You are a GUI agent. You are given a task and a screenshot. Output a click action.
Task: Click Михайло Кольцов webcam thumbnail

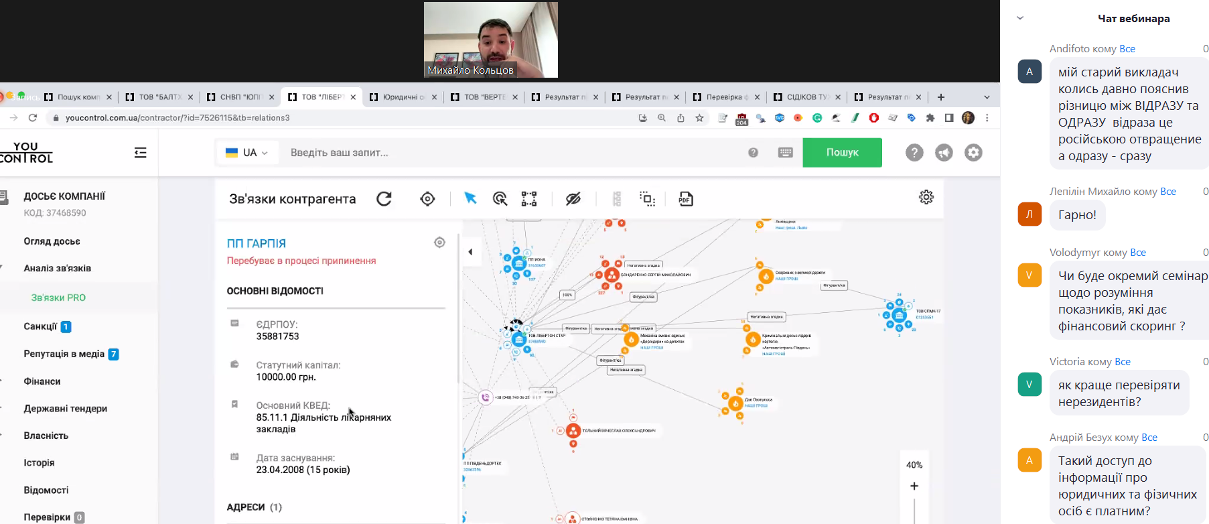(491, 40)
